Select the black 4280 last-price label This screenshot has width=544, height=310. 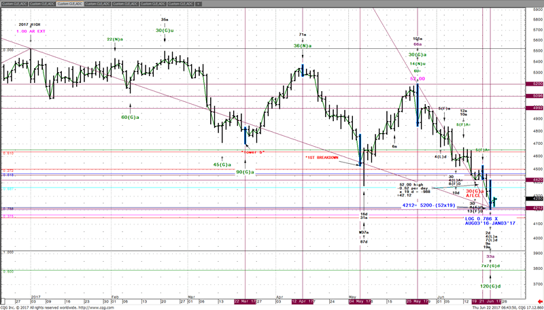click(534, 199)
